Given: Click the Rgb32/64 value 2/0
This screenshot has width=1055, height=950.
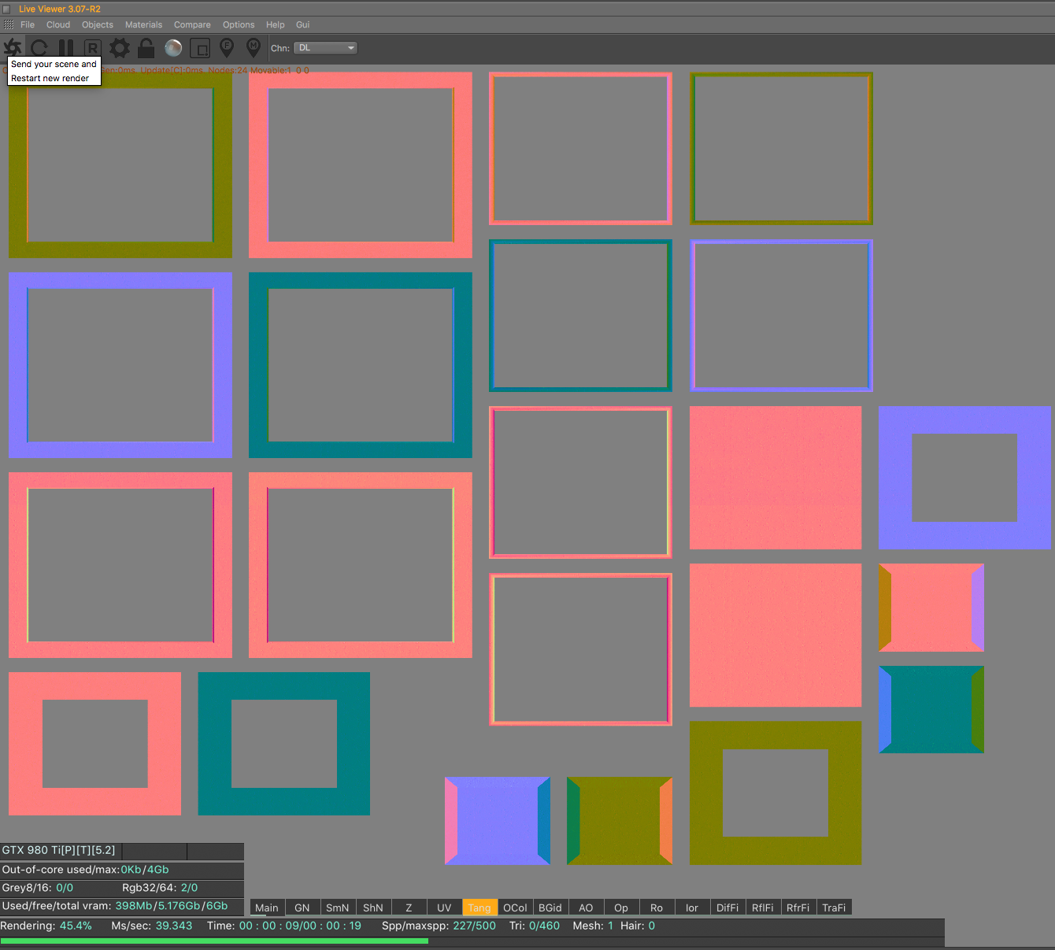Looking at the screenshot, I should [189, 888].
